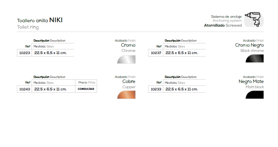Select the Black chrome finish swatch
Image resolution: width=278 pixels, height=147 pixels.
[255, 59]
